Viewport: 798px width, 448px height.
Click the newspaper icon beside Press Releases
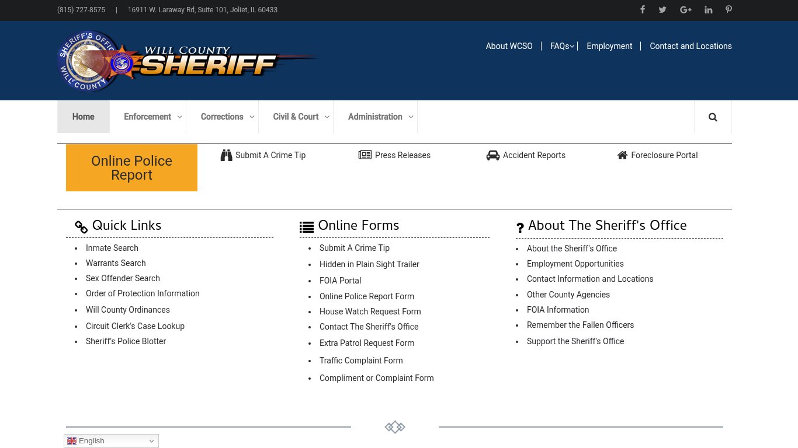[x=365, y=155]
